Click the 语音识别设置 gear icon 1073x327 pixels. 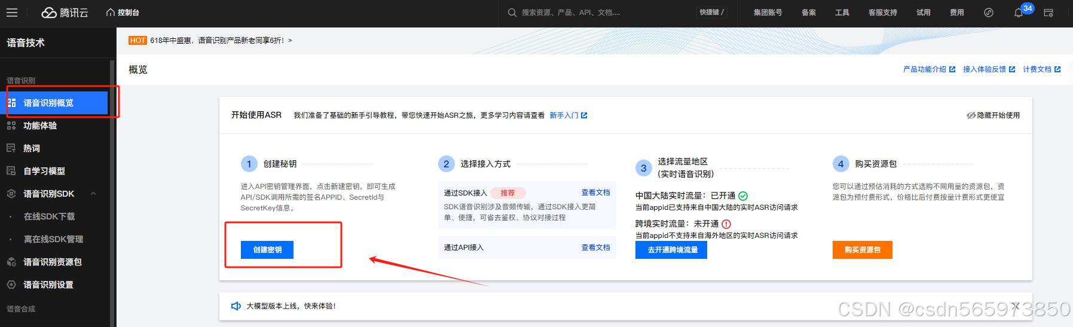click(11, 285)
